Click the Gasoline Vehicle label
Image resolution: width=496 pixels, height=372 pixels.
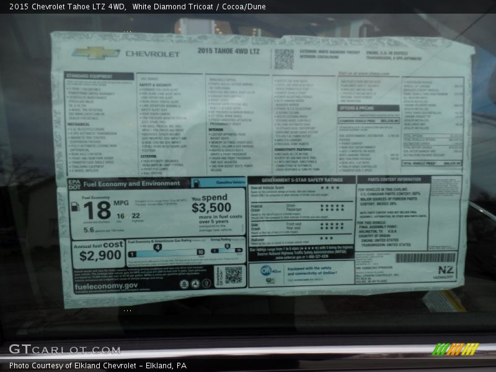pyautogui.click(x=230, y=182)
